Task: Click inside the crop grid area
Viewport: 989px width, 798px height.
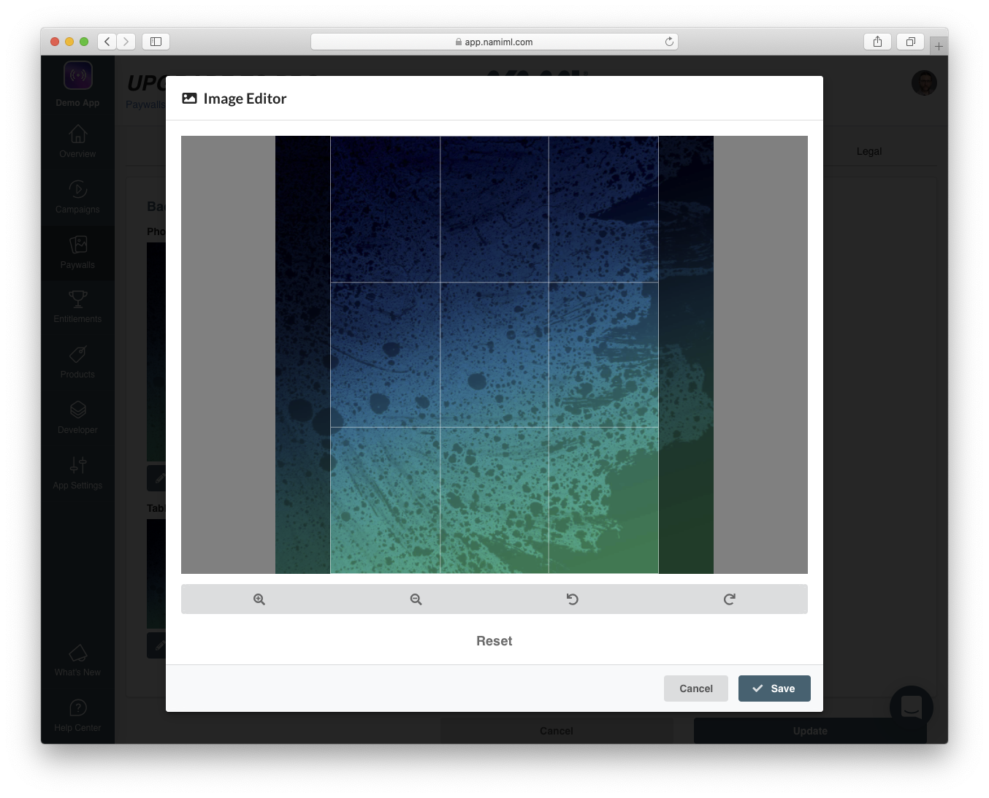Action: (494, 355)
